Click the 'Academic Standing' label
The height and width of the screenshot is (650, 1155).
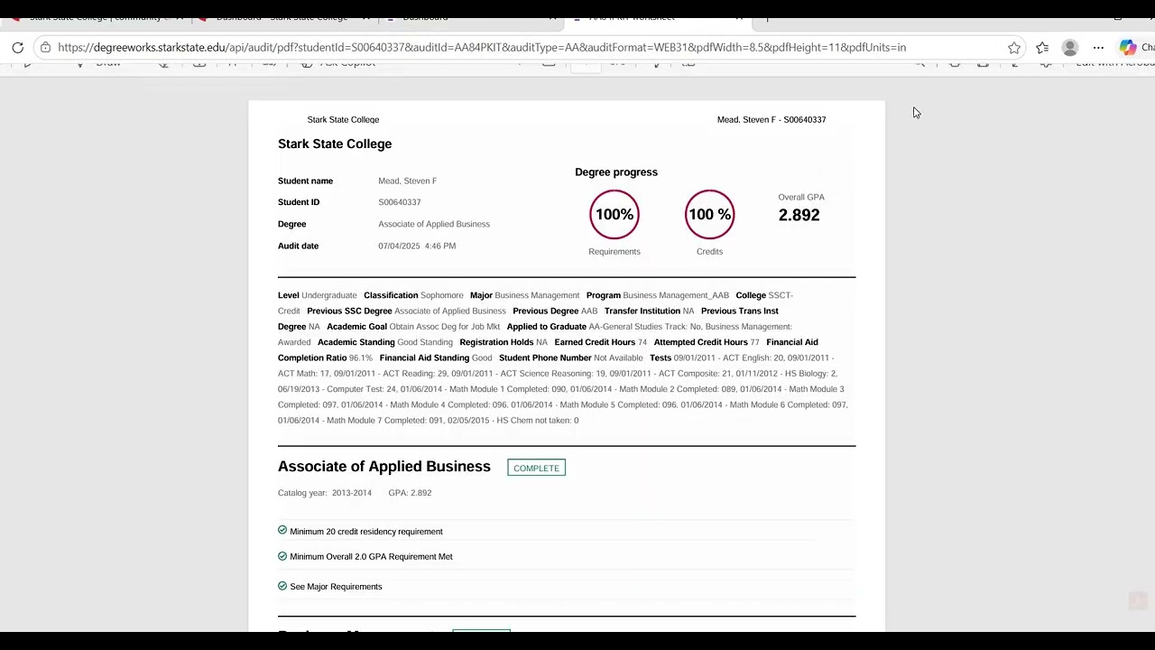click(356, 342)
